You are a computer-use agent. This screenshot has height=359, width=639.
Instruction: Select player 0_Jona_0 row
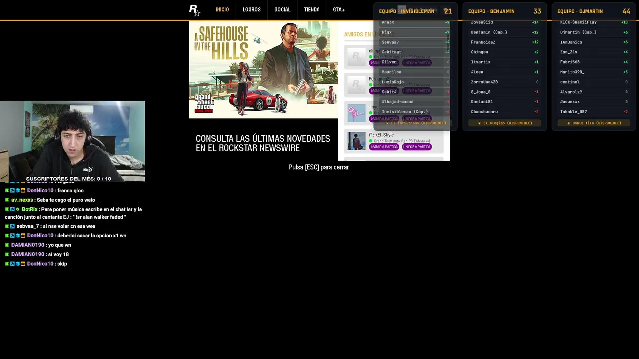coord(505,92)
